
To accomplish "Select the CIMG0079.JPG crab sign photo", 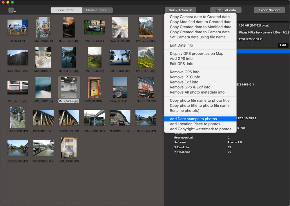I will (146, 87).
